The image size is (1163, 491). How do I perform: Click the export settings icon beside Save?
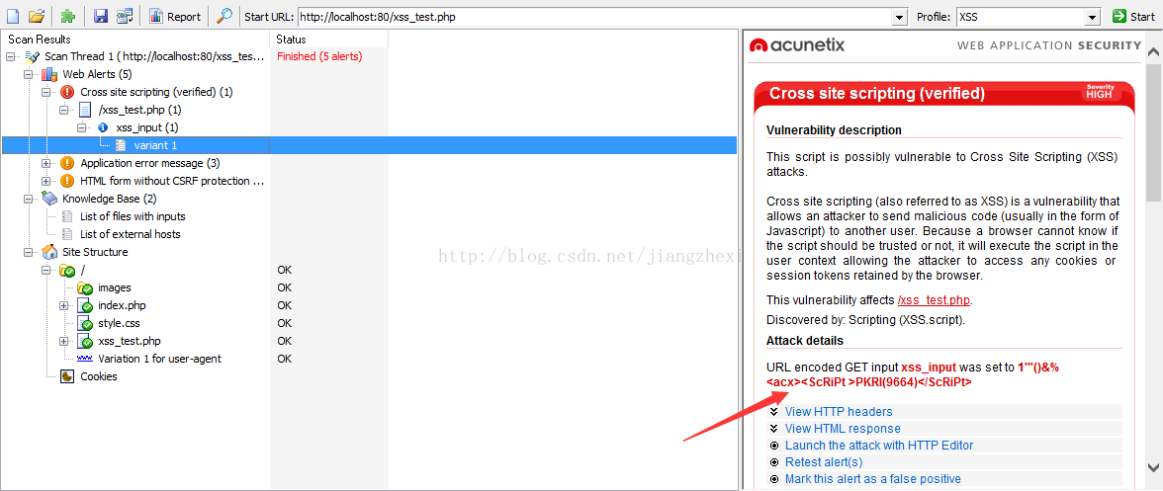pyautogui.click(x=126, y=16)
